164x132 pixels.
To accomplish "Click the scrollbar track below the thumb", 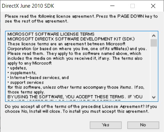I will (x=154, y=70).
